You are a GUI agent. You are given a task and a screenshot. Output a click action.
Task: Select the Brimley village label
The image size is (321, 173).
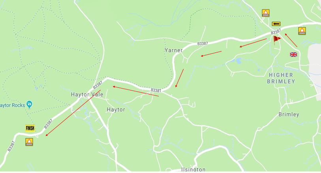tap(289, 114)
